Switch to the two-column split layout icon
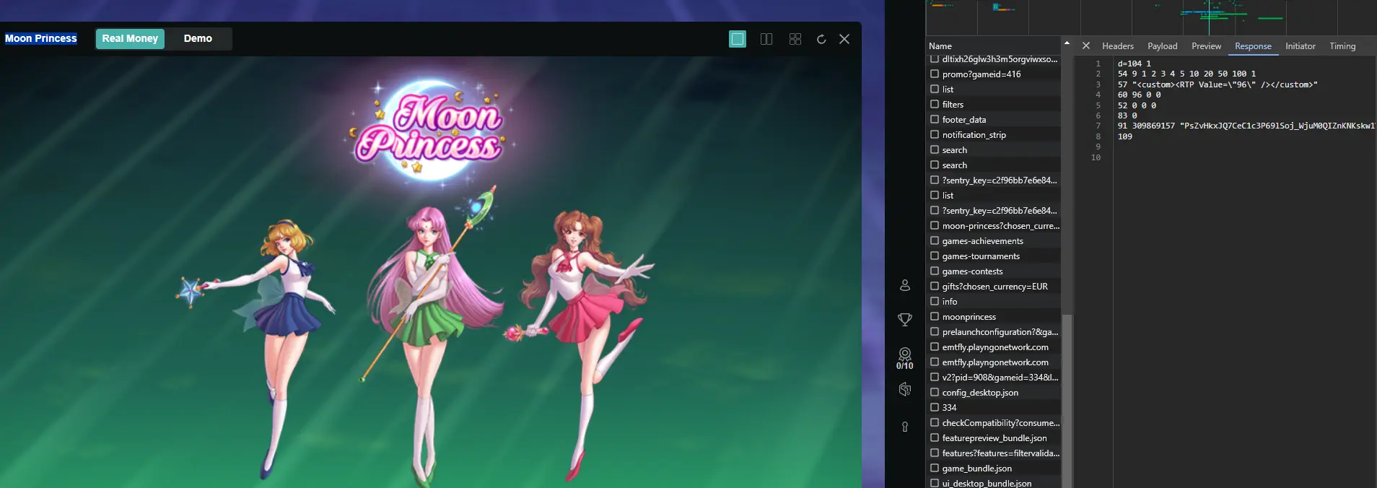Screen dimensions: 1377x488 [766, 39]
